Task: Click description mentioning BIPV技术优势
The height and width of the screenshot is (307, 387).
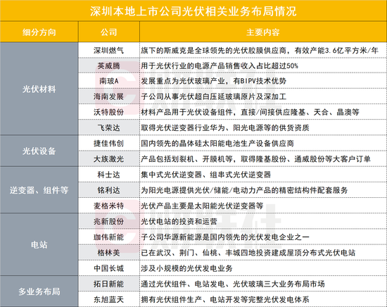Action: coord(213,81)
